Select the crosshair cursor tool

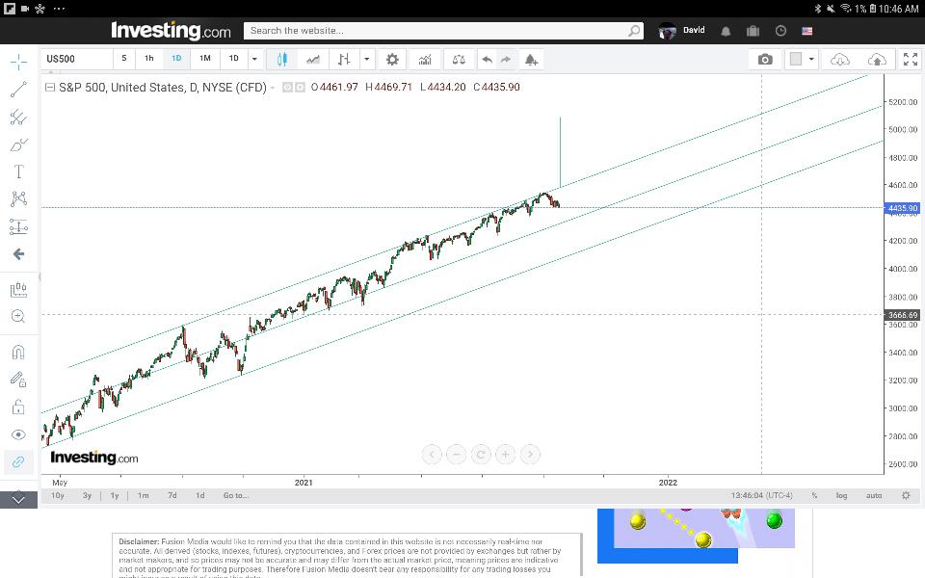click(18, 62)
